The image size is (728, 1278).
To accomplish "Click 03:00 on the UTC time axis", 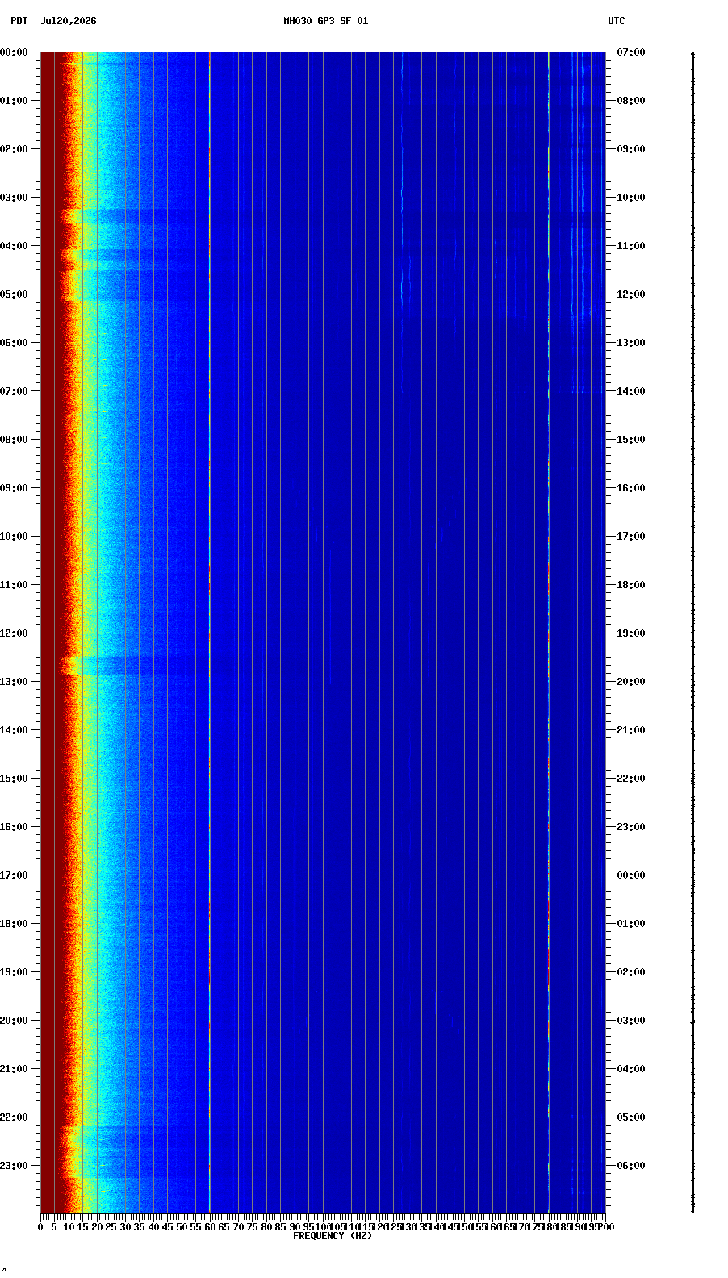I will point(631,1021).
